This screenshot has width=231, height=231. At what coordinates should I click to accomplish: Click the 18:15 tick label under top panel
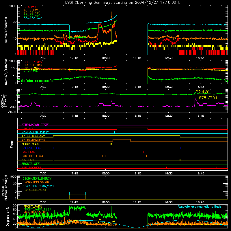coord(137,58)
